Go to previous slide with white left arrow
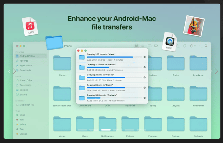 coord(9,71)
